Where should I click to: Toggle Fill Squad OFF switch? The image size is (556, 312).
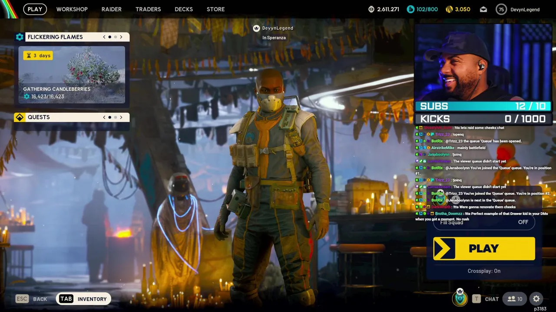[x=484, y=222]
